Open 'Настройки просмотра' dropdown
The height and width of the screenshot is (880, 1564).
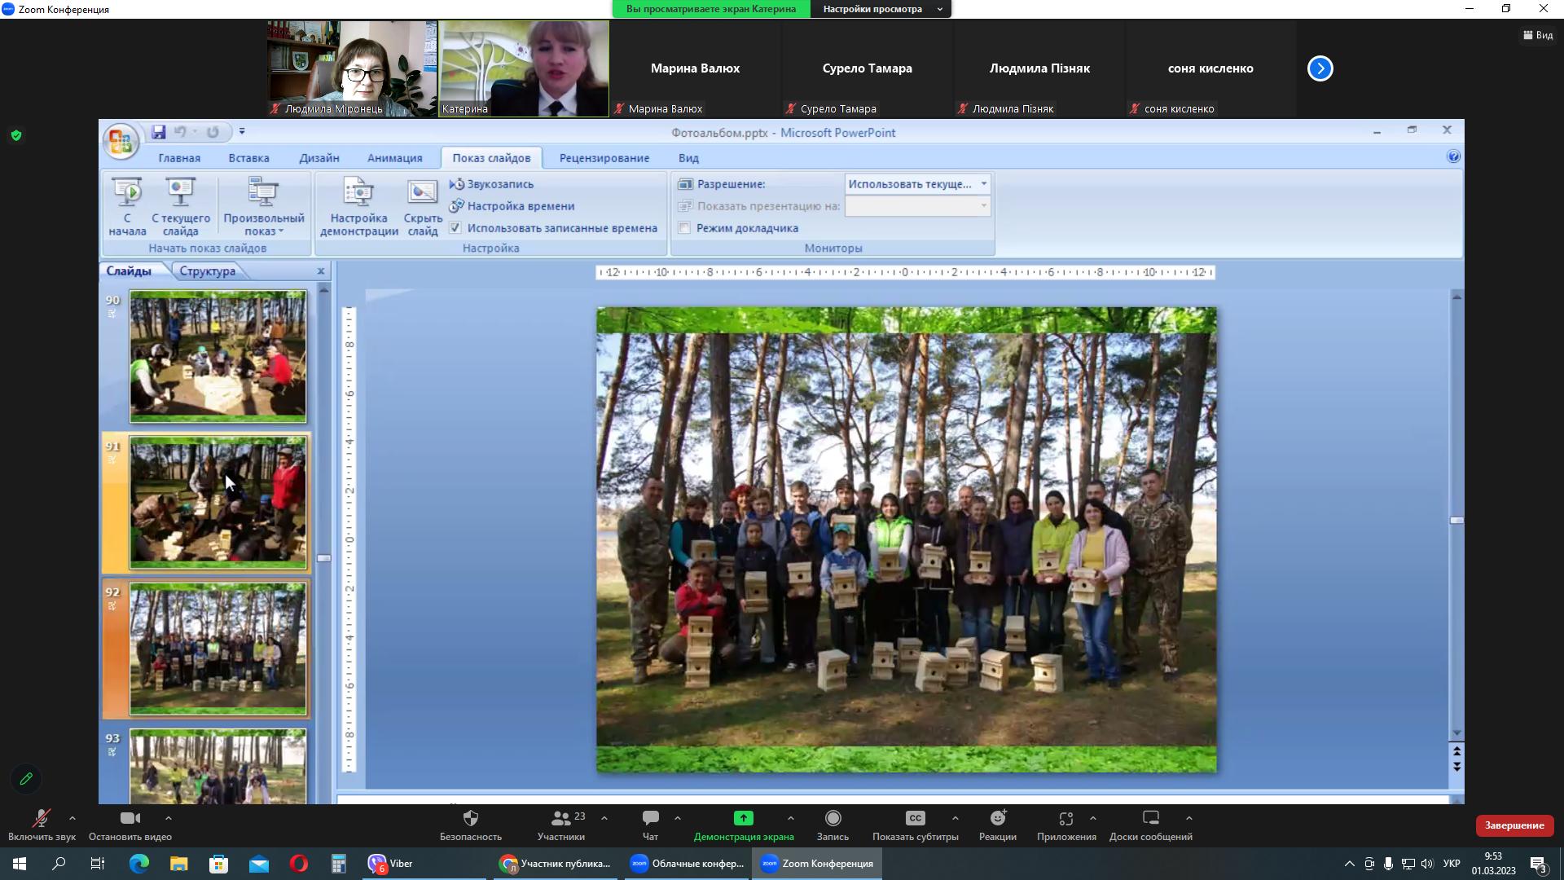coord(881,9)
